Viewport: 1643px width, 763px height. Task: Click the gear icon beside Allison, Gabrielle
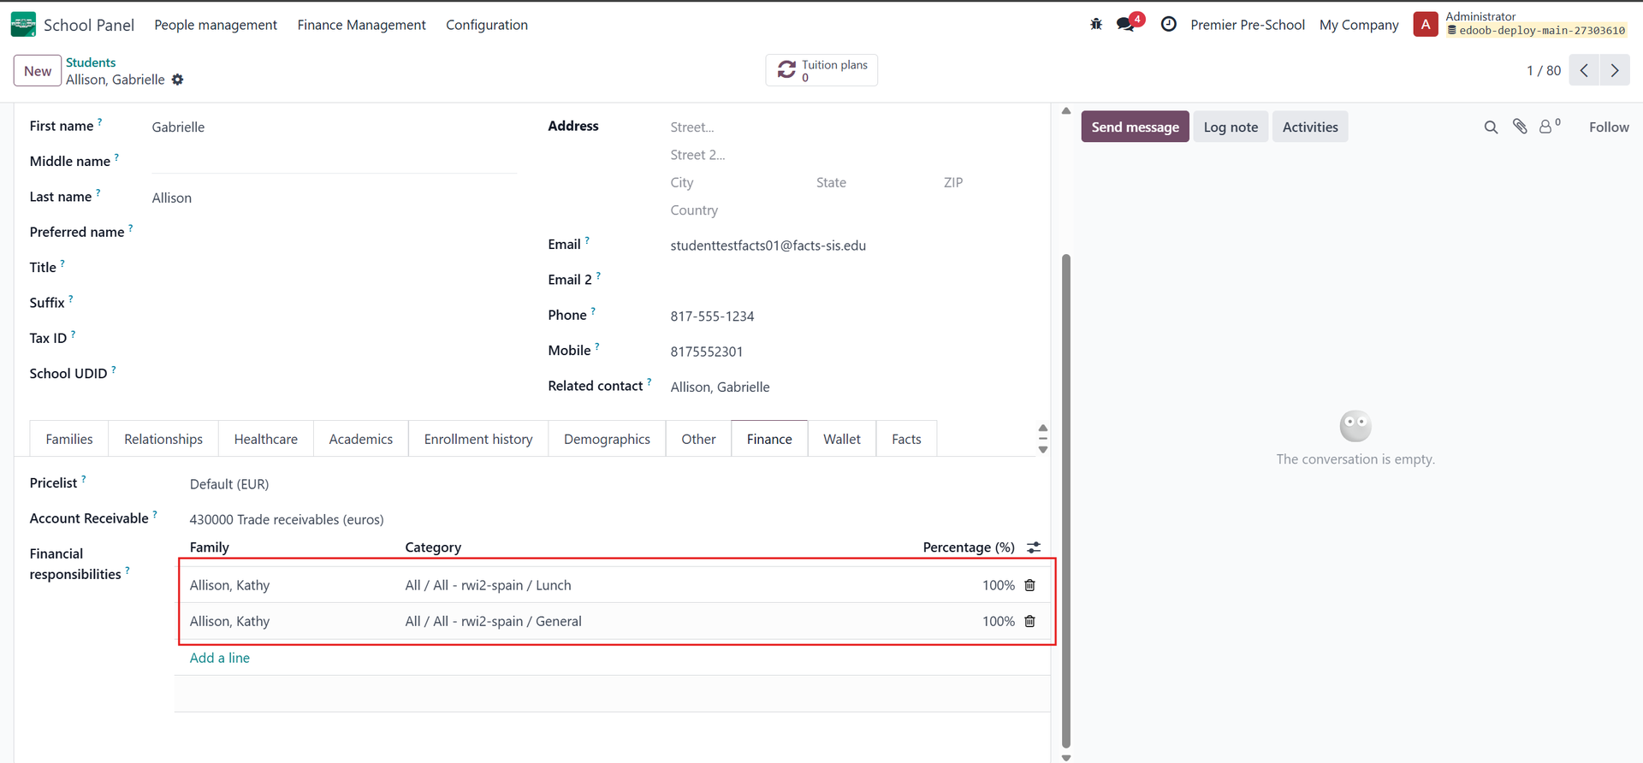(178, 80)
